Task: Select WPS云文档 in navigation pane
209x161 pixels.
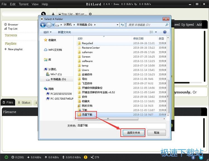Action: tap(53, 50)
